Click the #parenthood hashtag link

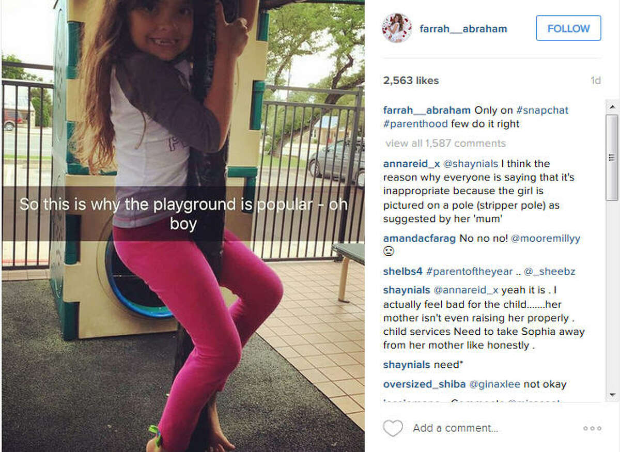(x=415, y=123)
